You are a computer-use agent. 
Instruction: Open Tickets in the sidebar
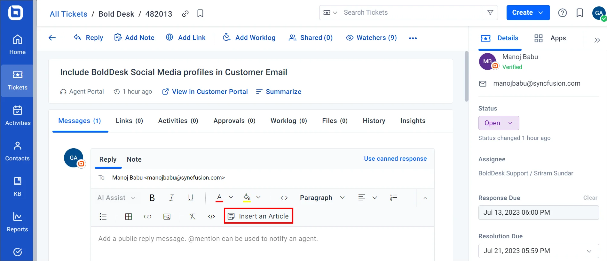coord(17,81)
